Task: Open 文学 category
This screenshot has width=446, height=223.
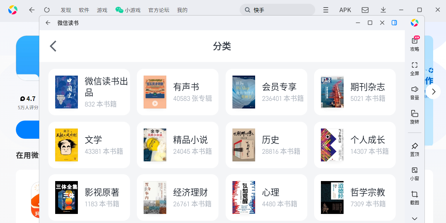Action: pyautogui.click(x=89, y=145)
